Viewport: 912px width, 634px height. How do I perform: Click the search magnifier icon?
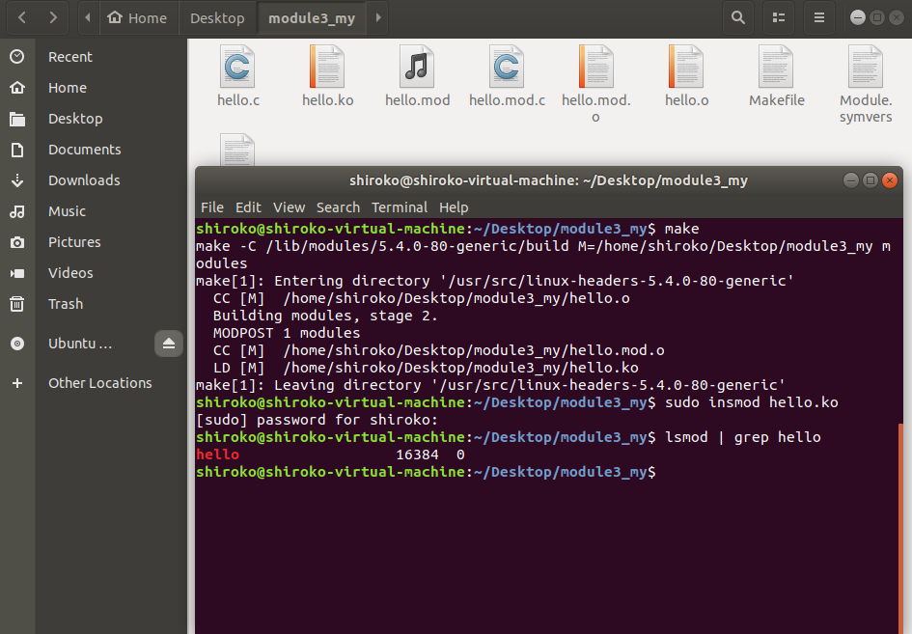click(x=737, y=16)
